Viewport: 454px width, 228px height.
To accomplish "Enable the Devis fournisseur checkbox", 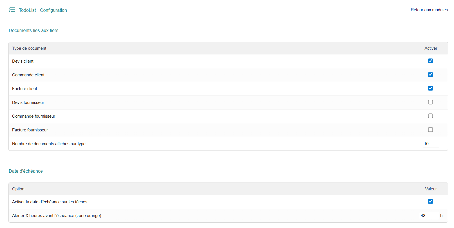I will pos(430,102).
